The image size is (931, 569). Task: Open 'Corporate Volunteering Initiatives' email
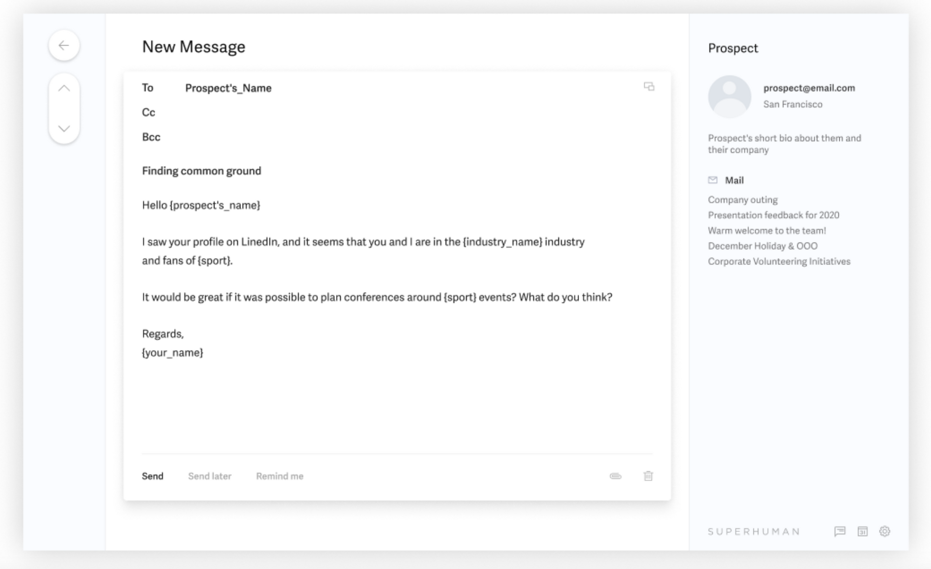click(x=779, y=261)
